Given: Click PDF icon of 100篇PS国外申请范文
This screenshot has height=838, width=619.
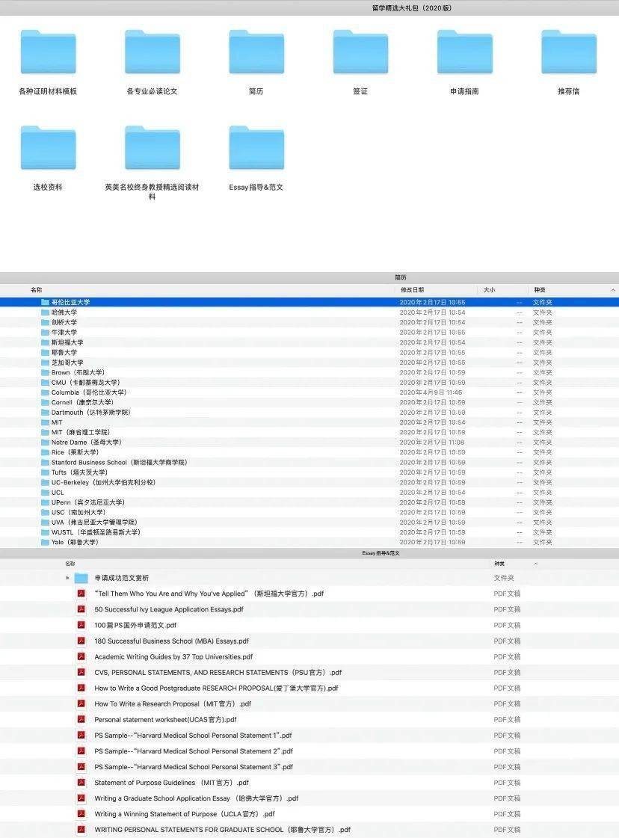Looking at the screenshot, I should tap(81, 625).
